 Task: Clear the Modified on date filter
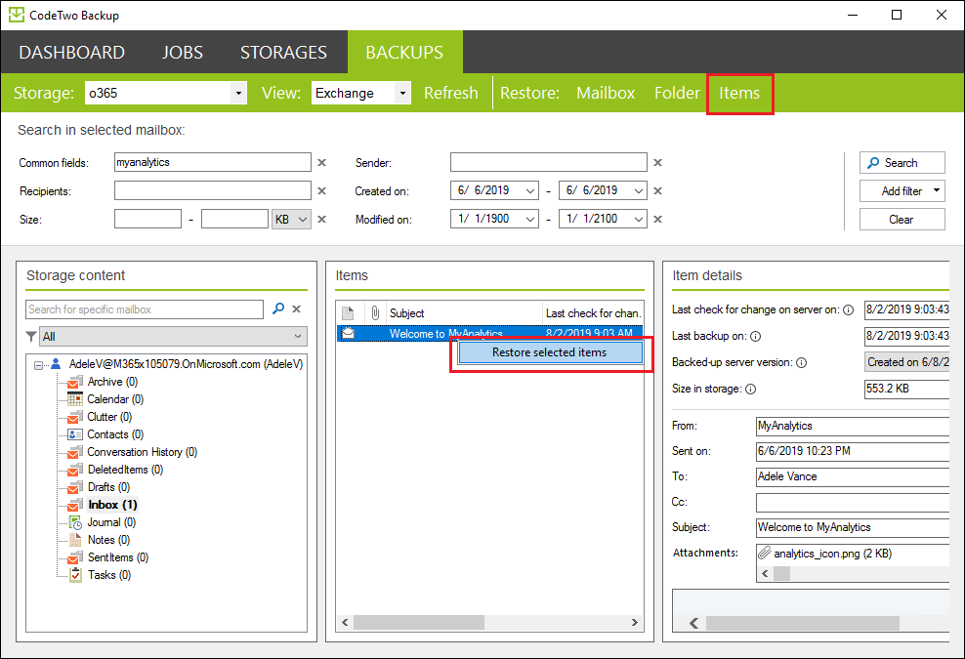click(658, 219)
